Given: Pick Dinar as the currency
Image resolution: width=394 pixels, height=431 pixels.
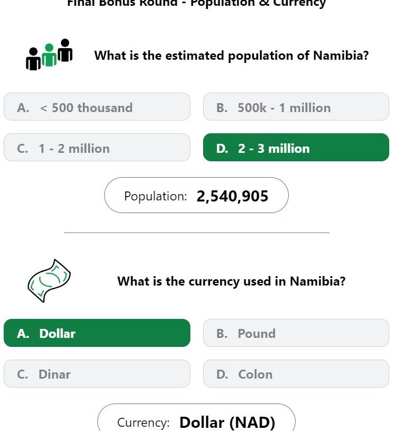Looking at the screenshot, I should (97, 374).
